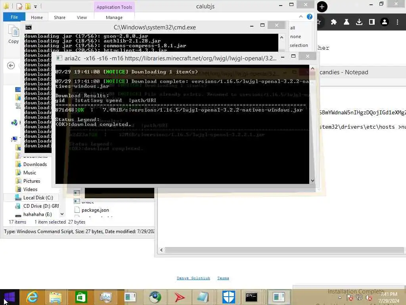This screenshot has height=305, width=406.
Task: Open the Windows Start button
Action: 10,297
